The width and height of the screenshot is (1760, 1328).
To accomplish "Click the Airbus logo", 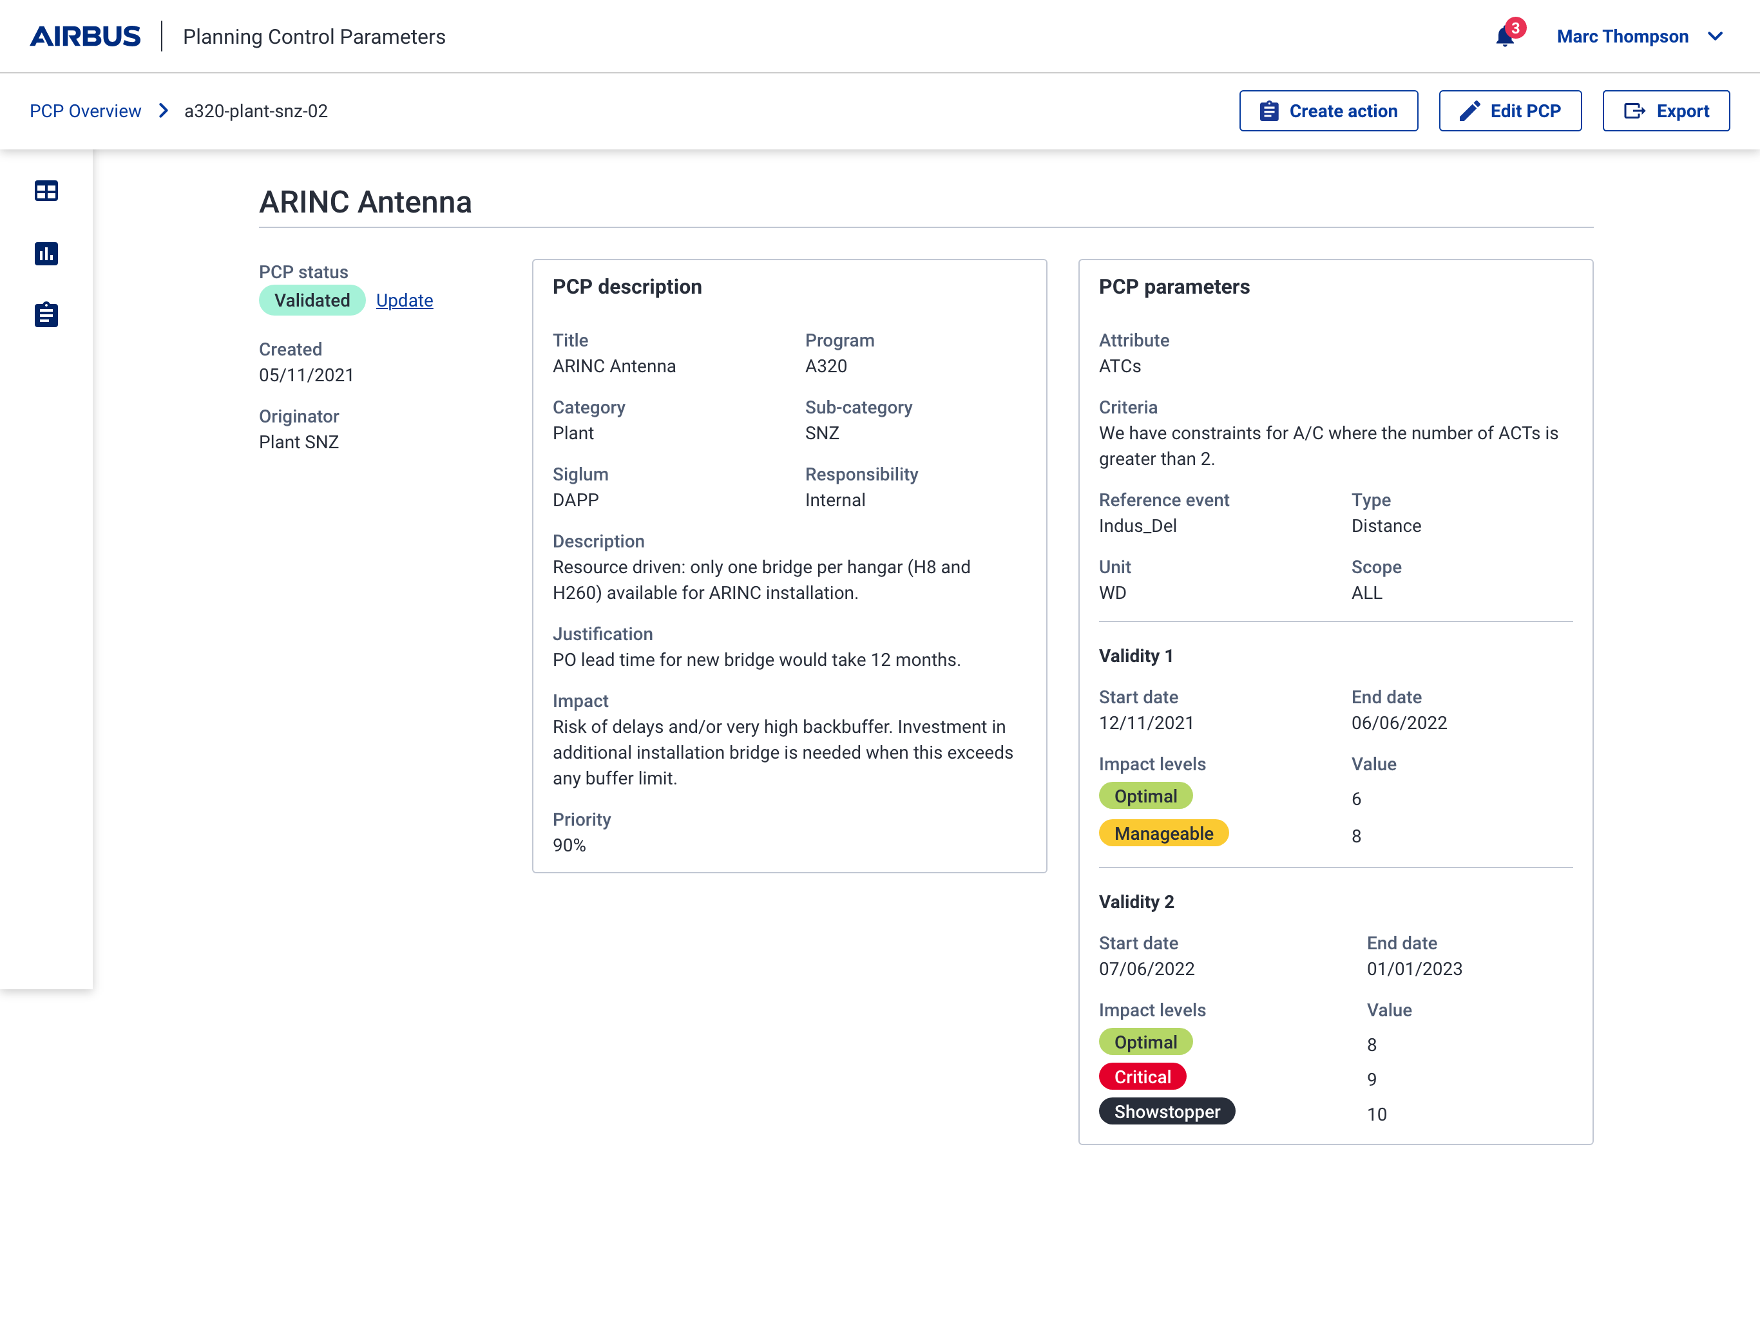I will pyautogui.click(x=85, y=37).
